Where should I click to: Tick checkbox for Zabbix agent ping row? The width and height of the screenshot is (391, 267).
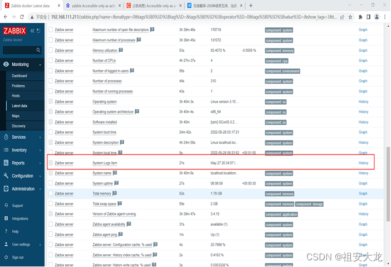(51, 234)
